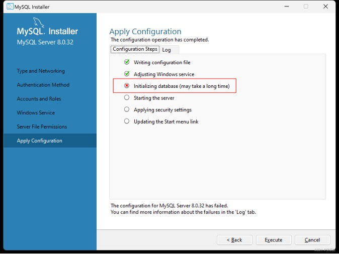
Task: Cancel the configuration wizard
Action: [x=312, y=240]
